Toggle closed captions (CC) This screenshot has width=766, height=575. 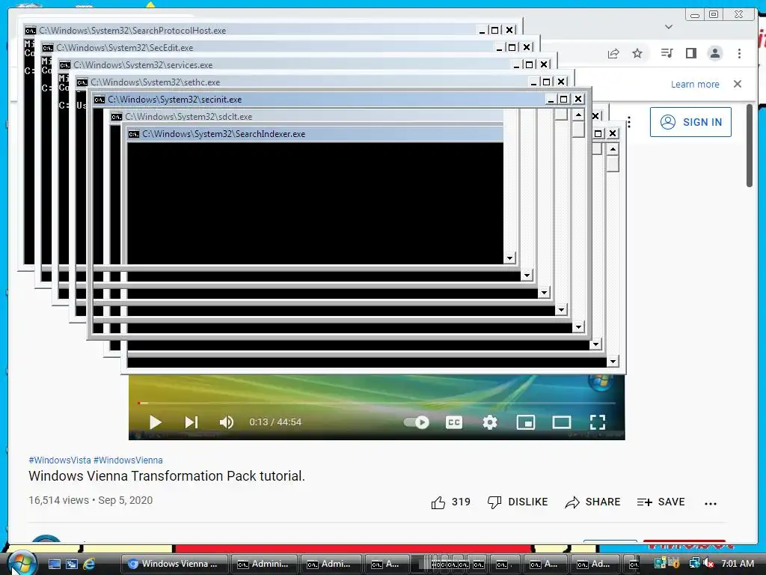pos(454,422)
